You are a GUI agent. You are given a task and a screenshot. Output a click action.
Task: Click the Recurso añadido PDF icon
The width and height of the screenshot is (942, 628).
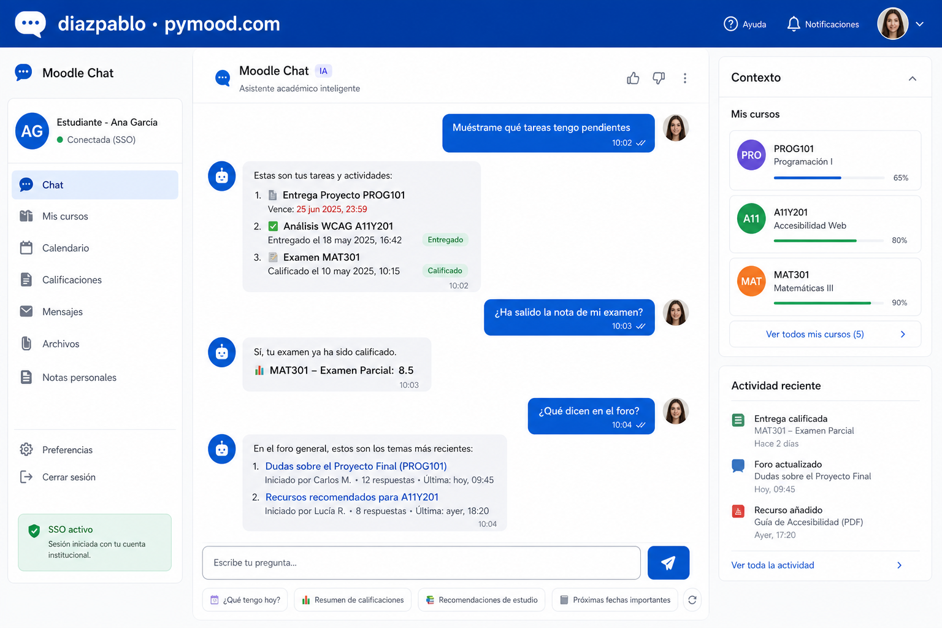(738, 511)
